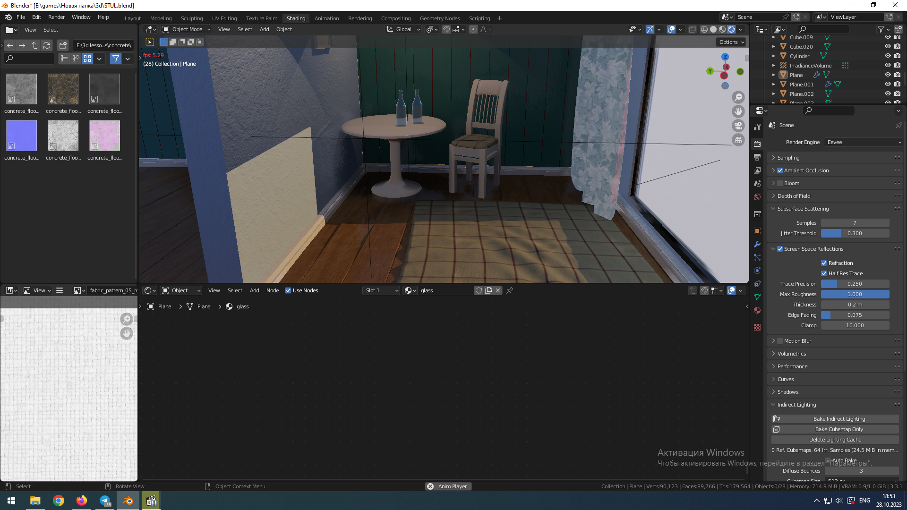
Task: Switch to the UV Editing workspace tab
Action: click(x=224, y=18)
